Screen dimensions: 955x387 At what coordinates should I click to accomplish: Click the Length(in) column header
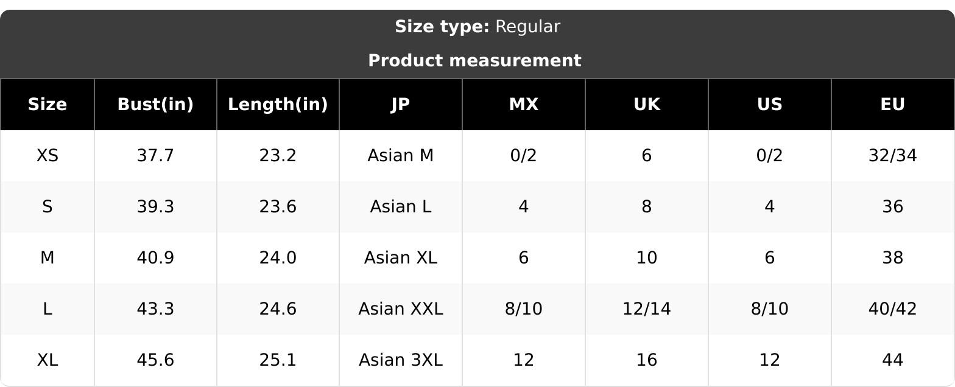[278, 105]
